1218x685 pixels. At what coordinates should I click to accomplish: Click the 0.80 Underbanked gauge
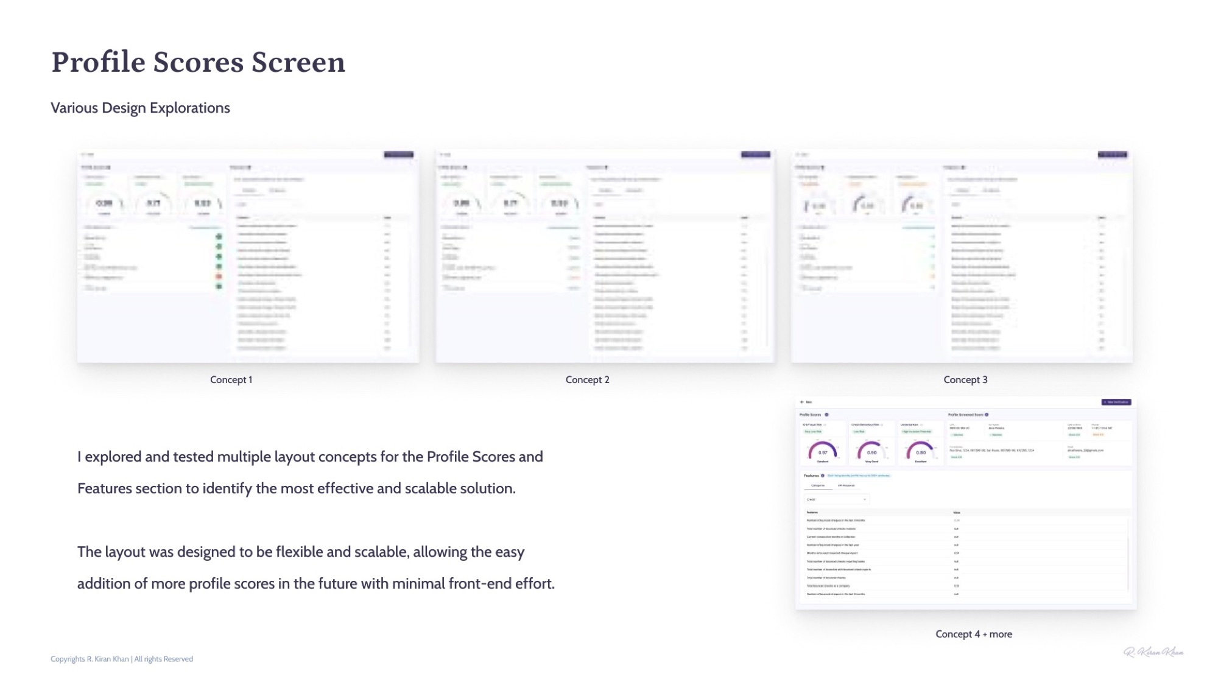tap(921, 449)
